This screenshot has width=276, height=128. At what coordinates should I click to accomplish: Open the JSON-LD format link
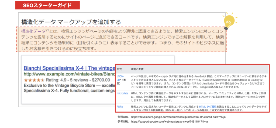[120, 76]
